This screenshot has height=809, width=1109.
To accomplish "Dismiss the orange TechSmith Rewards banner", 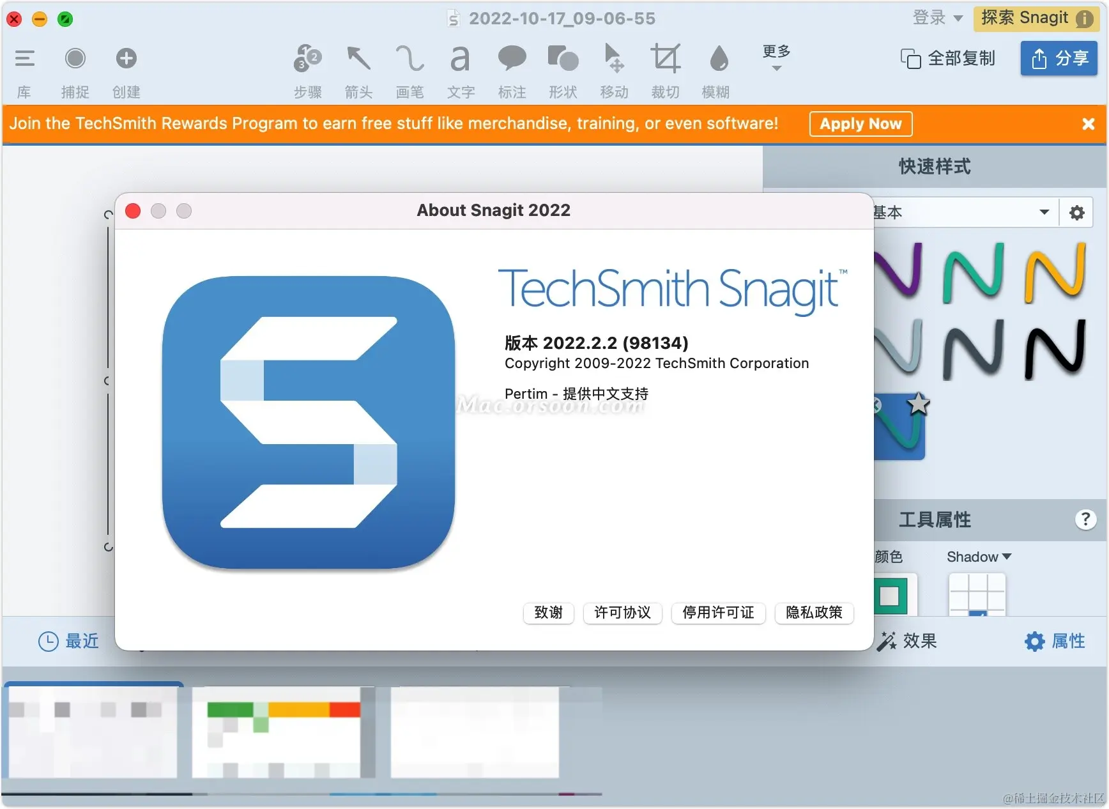I will point(1089,124).
